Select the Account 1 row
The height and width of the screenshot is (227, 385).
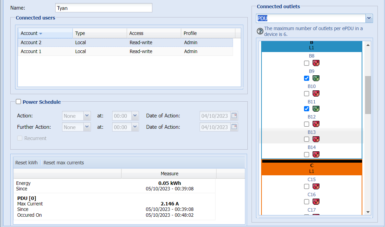pyautogui.click(x=125, y=51)
